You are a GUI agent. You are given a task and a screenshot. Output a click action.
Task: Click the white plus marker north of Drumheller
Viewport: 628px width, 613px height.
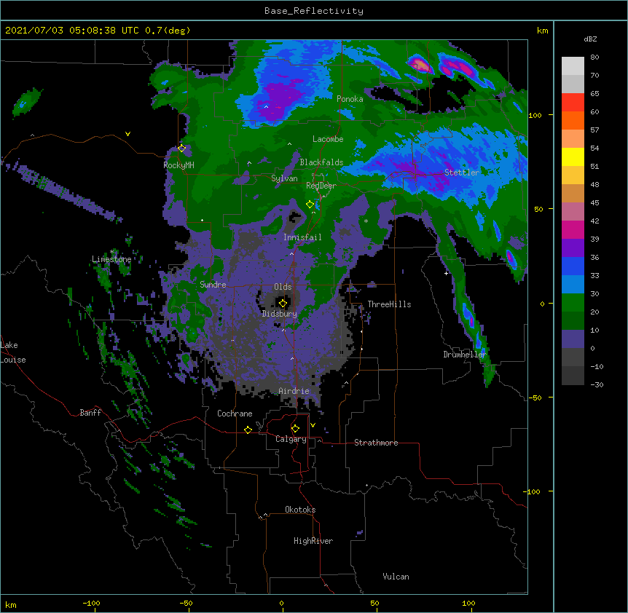[446, 273]
